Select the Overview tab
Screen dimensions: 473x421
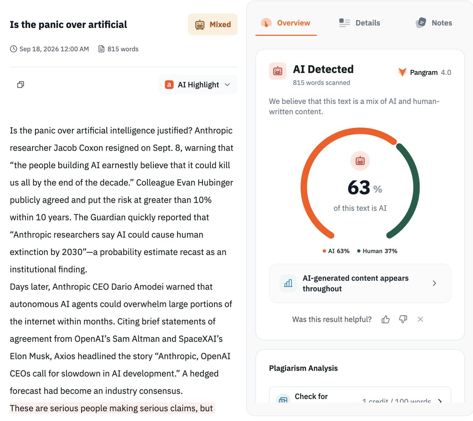click(286, 23)
